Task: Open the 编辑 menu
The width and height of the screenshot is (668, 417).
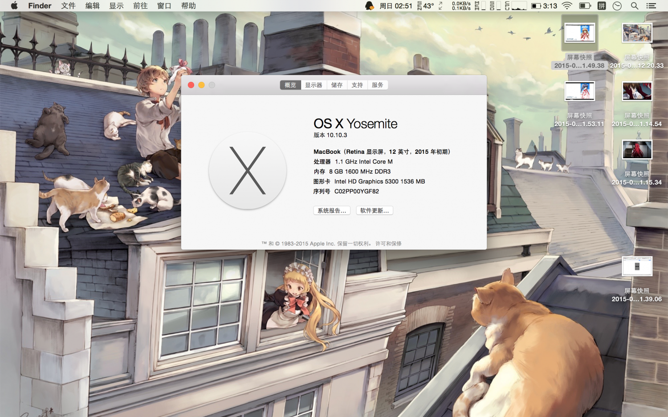Action: point(92,6)
